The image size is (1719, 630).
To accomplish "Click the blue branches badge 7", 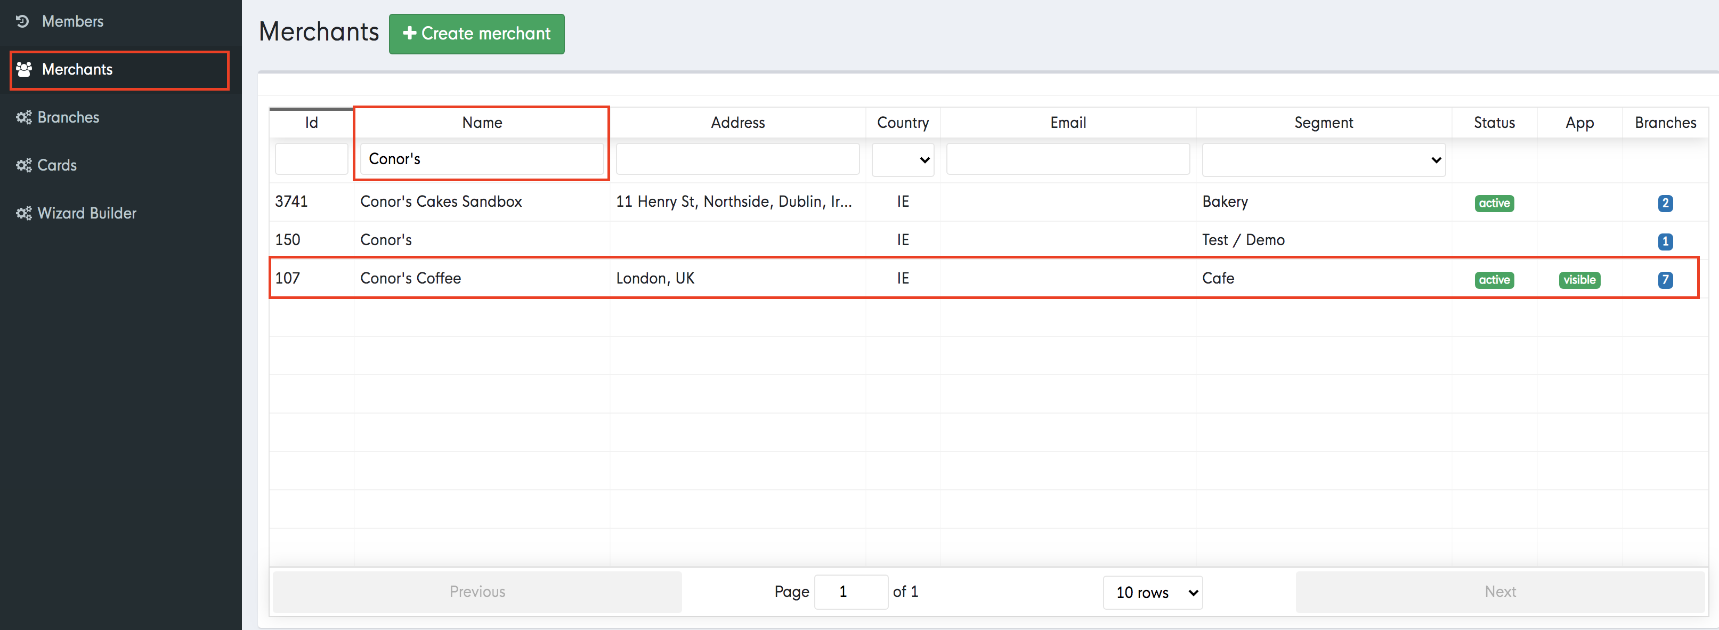I will pos(1665,280).
